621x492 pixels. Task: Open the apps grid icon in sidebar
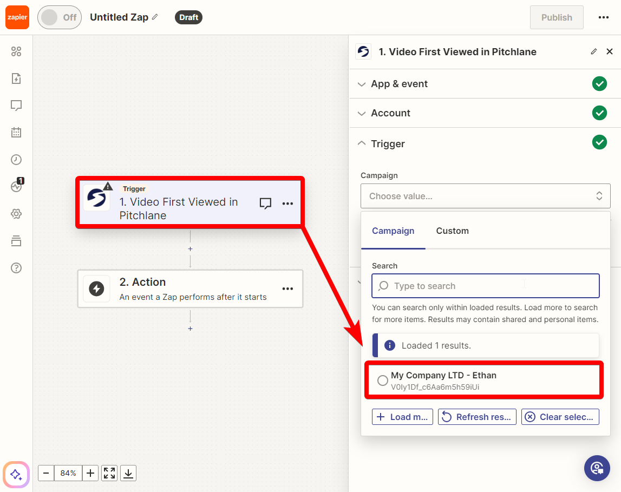(16, 51)
